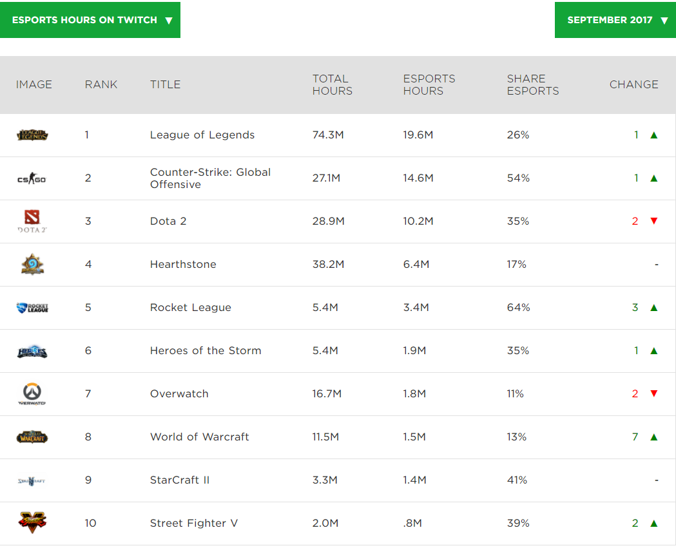
Task: Open the Hearthstone title link
Action: coord(183,265)
